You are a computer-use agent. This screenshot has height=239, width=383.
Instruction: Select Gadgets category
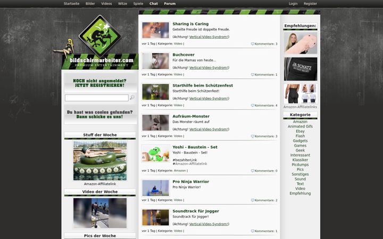300,141
